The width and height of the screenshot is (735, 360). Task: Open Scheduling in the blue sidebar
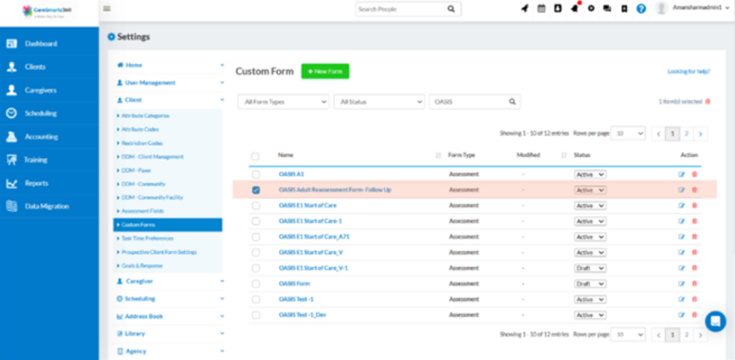click(x=49, y=113)
